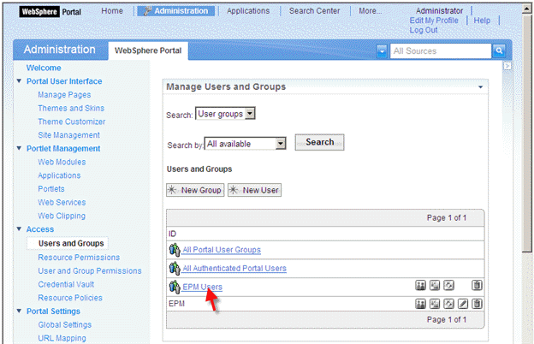Open Credential Vault in sidebar

tap(66, 284)
